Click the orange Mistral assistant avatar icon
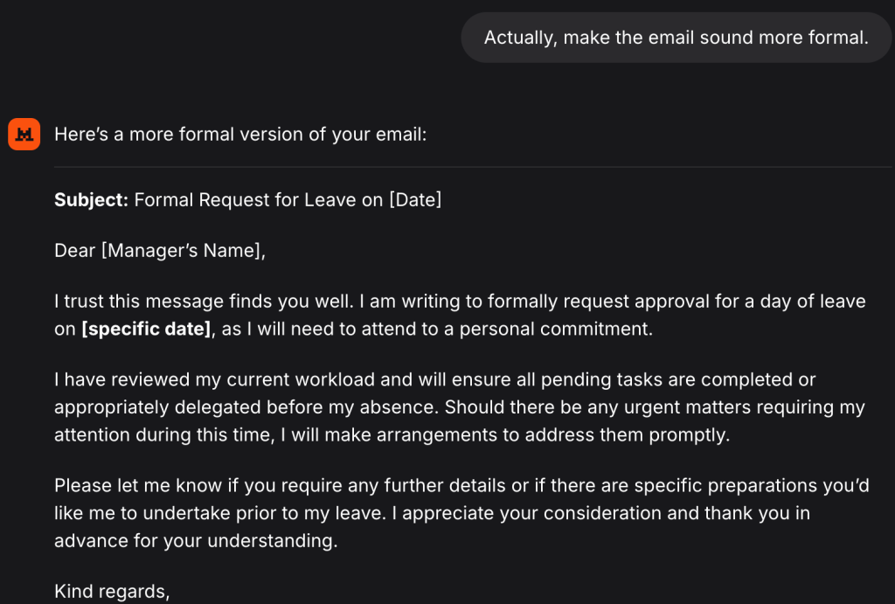This screenshot has height=604, width=895. click(24, 134)
